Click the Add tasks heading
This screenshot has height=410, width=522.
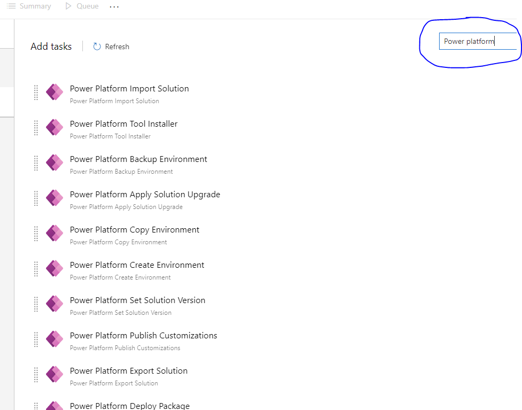[51, 47]
